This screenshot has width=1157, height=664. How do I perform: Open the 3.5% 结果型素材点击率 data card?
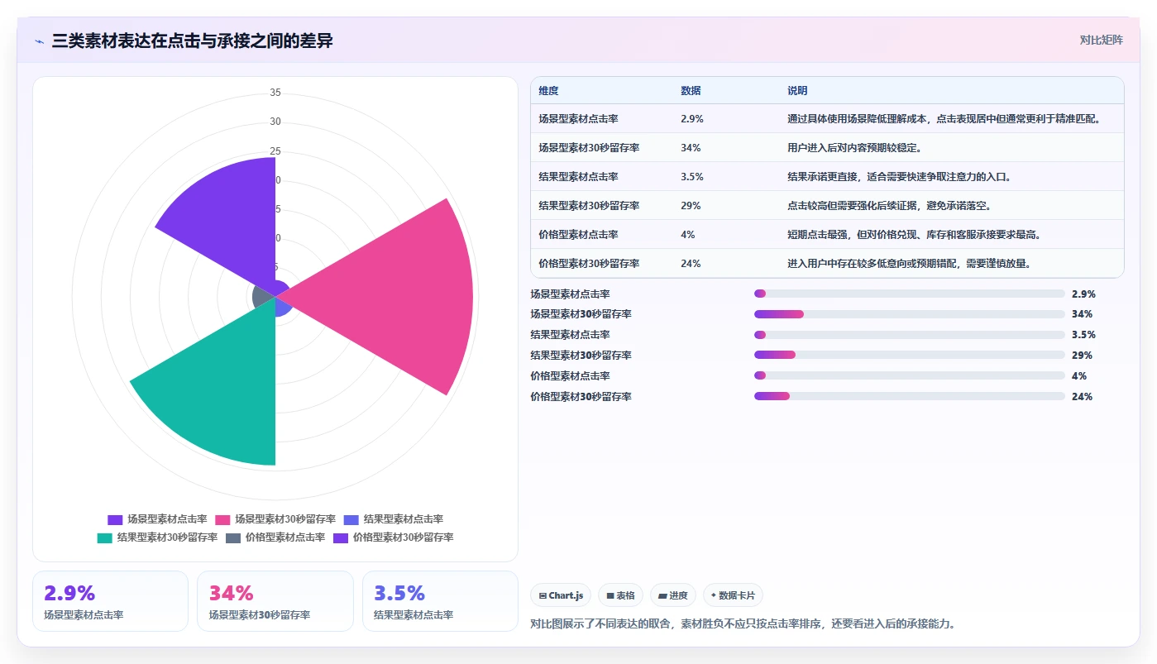point(440,601)
